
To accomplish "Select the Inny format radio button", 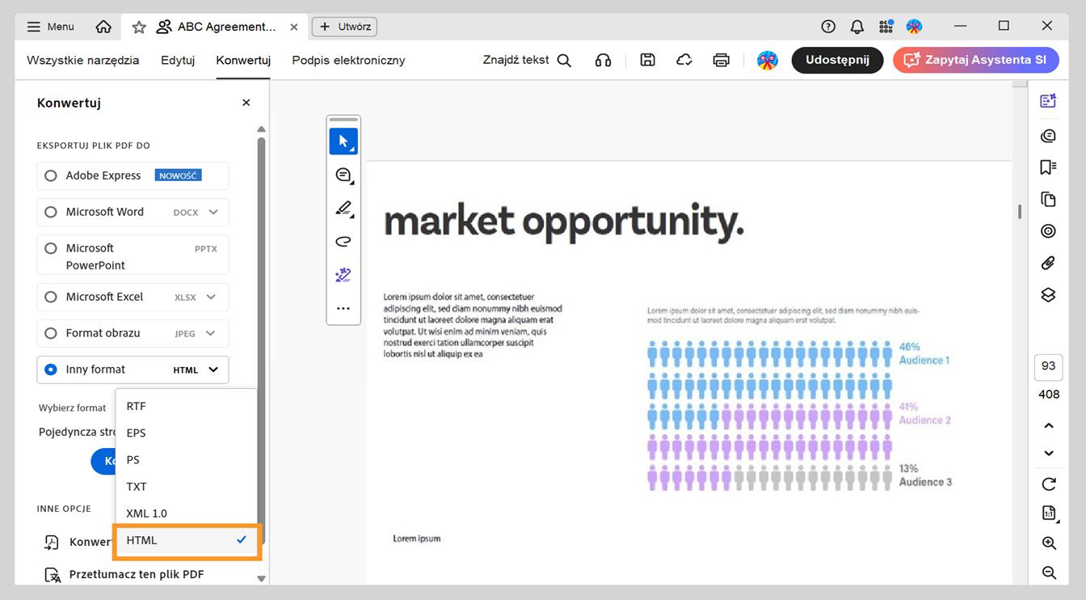I will coord(51,370).
